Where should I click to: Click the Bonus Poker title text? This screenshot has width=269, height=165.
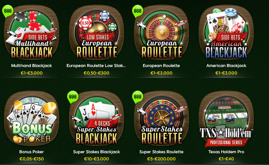pos(32,152)
